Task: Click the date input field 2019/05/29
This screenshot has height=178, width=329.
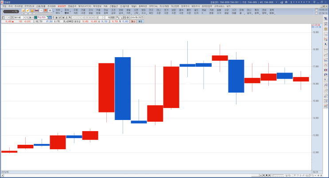Action: point(135,17)
